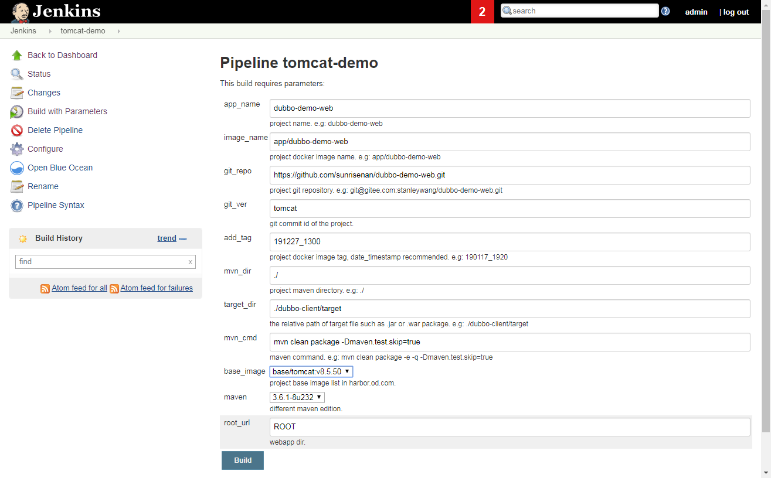The height and width of the screenshot is (478, 771).
Task: Click the Delete Pipeline red icon
Action: pos(16,130)
